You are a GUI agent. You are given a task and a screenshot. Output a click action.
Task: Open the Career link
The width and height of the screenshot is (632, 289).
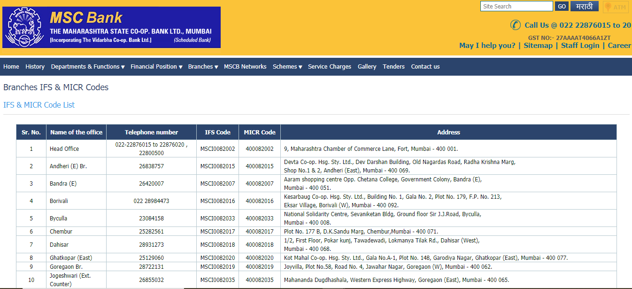point(619,46)
